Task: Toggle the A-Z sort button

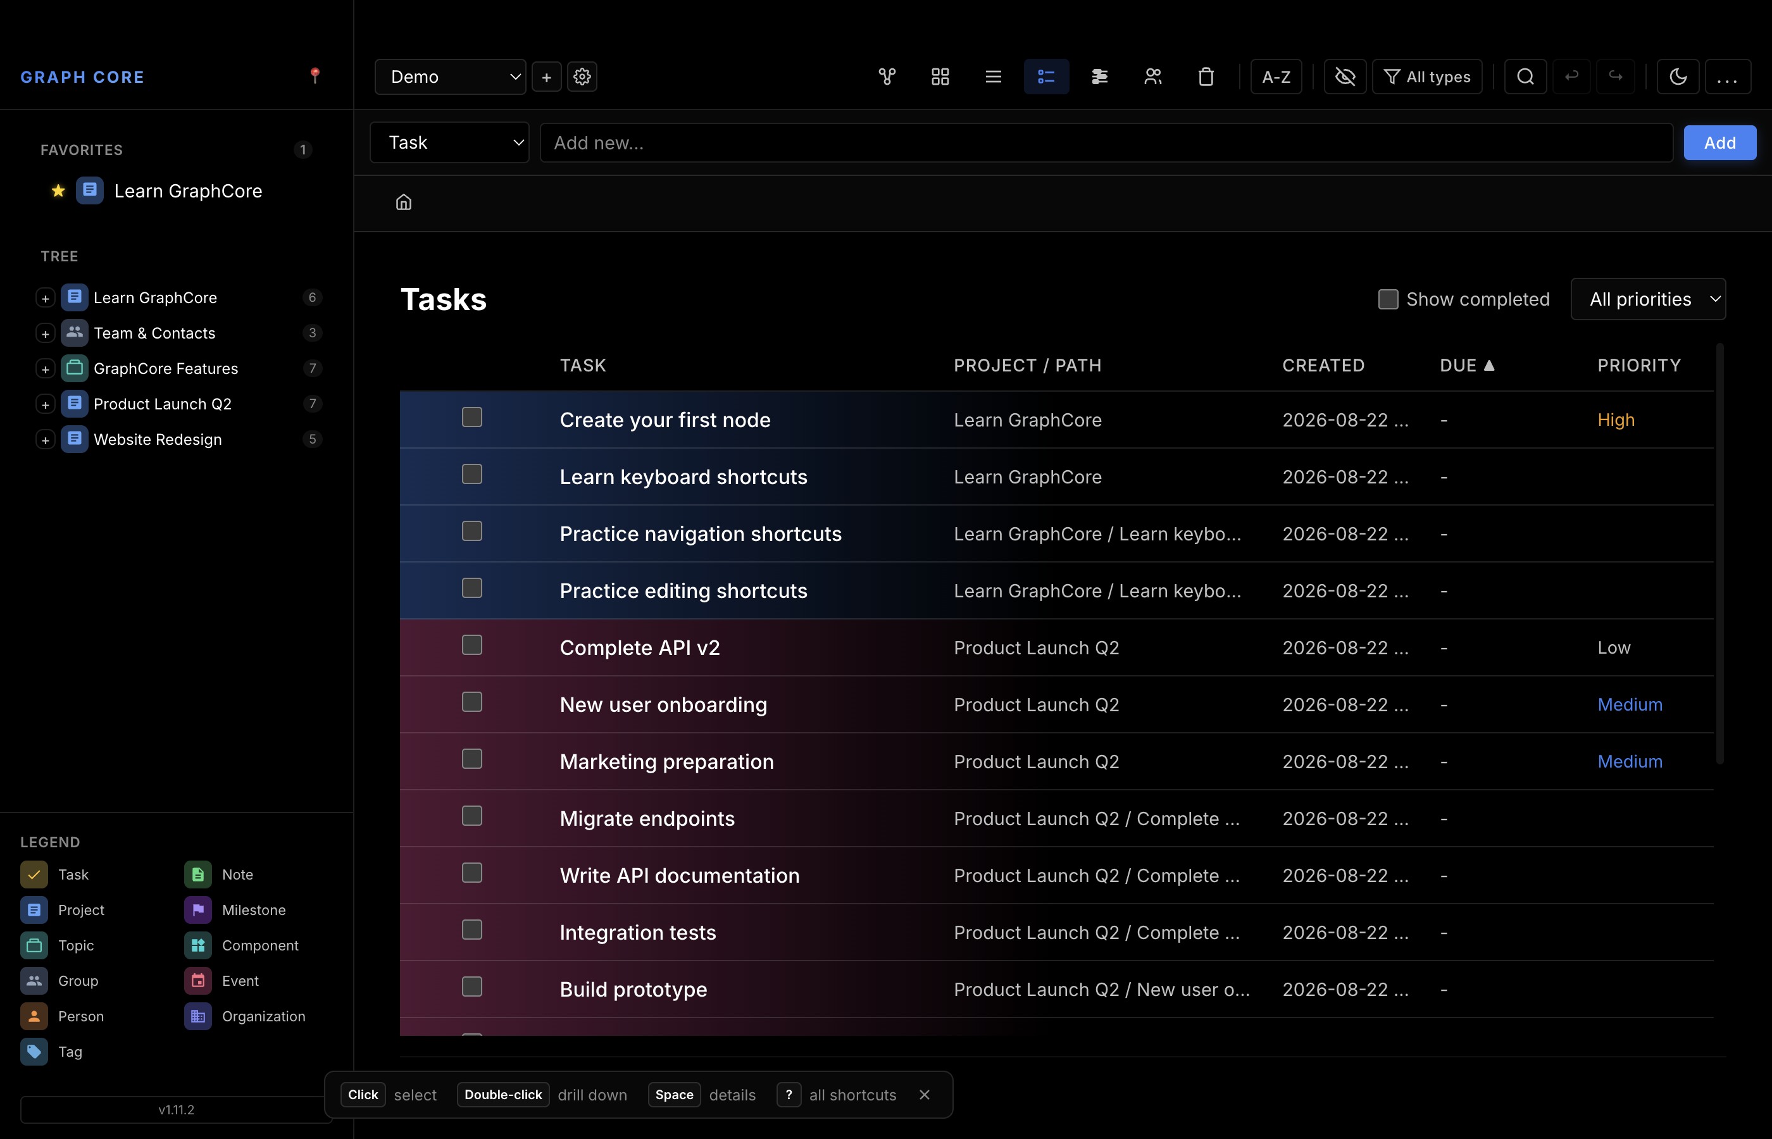Action: 1276,77
